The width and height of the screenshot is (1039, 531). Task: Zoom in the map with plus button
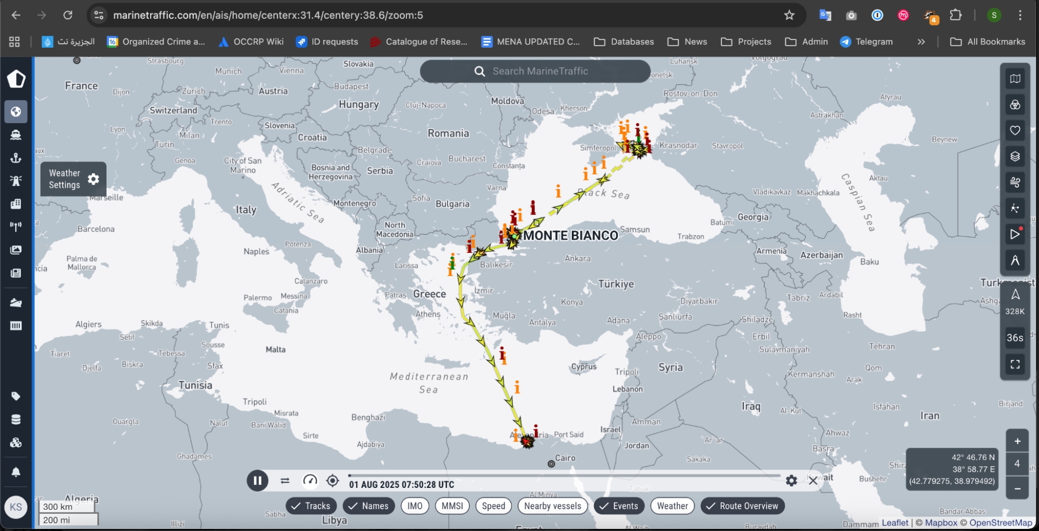pyautogui.click(x=1017, y=442)
